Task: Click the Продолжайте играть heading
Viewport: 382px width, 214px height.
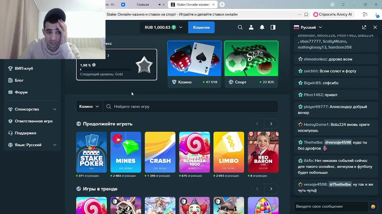Action: (x=107, y=124)
